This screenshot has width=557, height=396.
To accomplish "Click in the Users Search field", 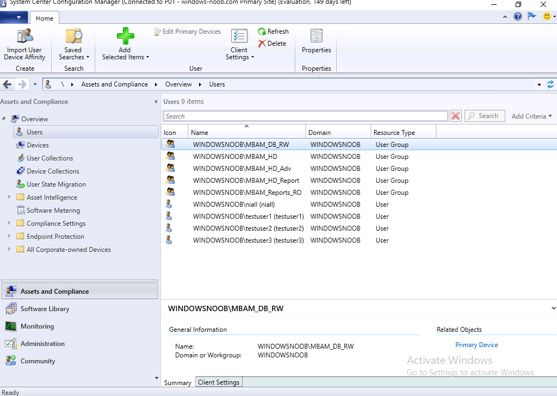I will coord(306,116).
